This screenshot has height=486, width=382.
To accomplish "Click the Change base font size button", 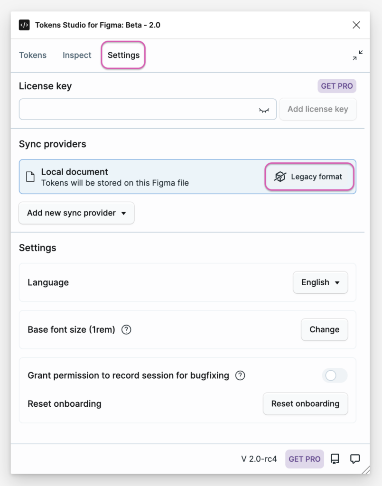I will [x=325, y=329].
